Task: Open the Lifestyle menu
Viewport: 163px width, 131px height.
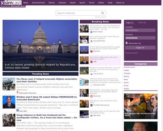Action: click(62, 3)
